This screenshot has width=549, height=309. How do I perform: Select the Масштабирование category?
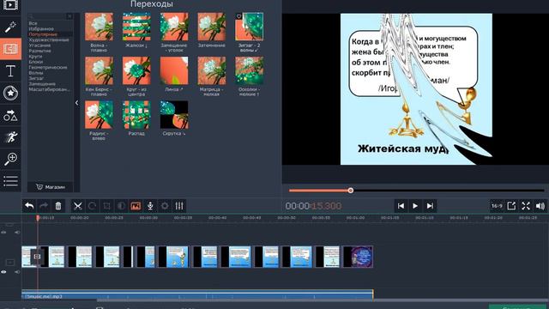click(50, 89)
